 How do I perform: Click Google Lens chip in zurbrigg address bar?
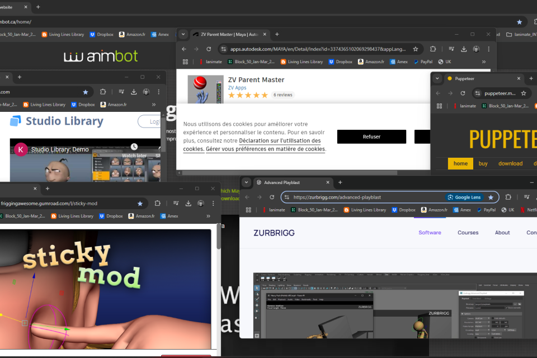(465, 197)
